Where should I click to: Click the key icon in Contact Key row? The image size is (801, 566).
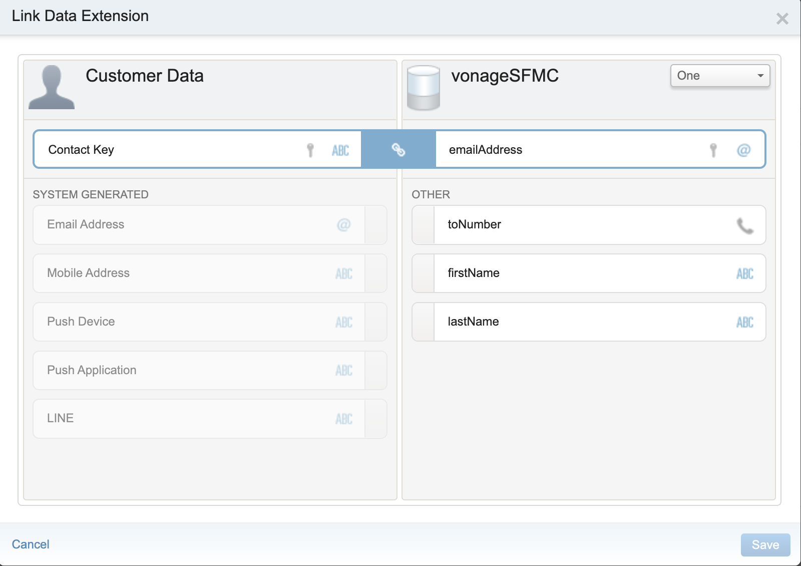[x=310, y=150]
